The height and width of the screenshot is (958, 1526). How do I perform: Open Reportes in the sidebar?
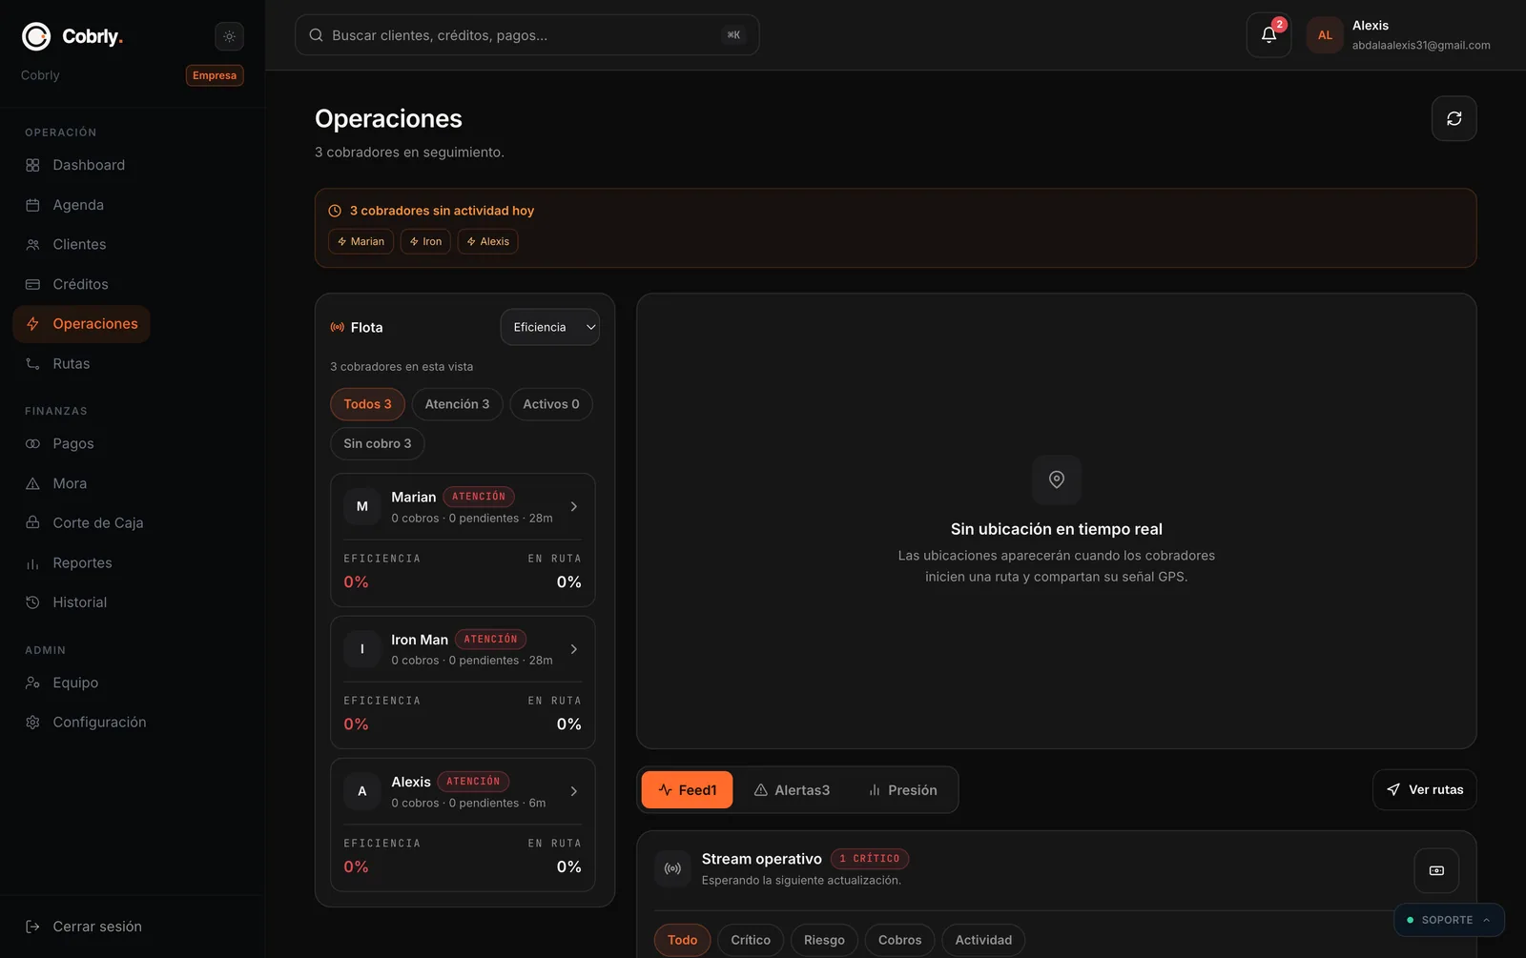point(81,562)
